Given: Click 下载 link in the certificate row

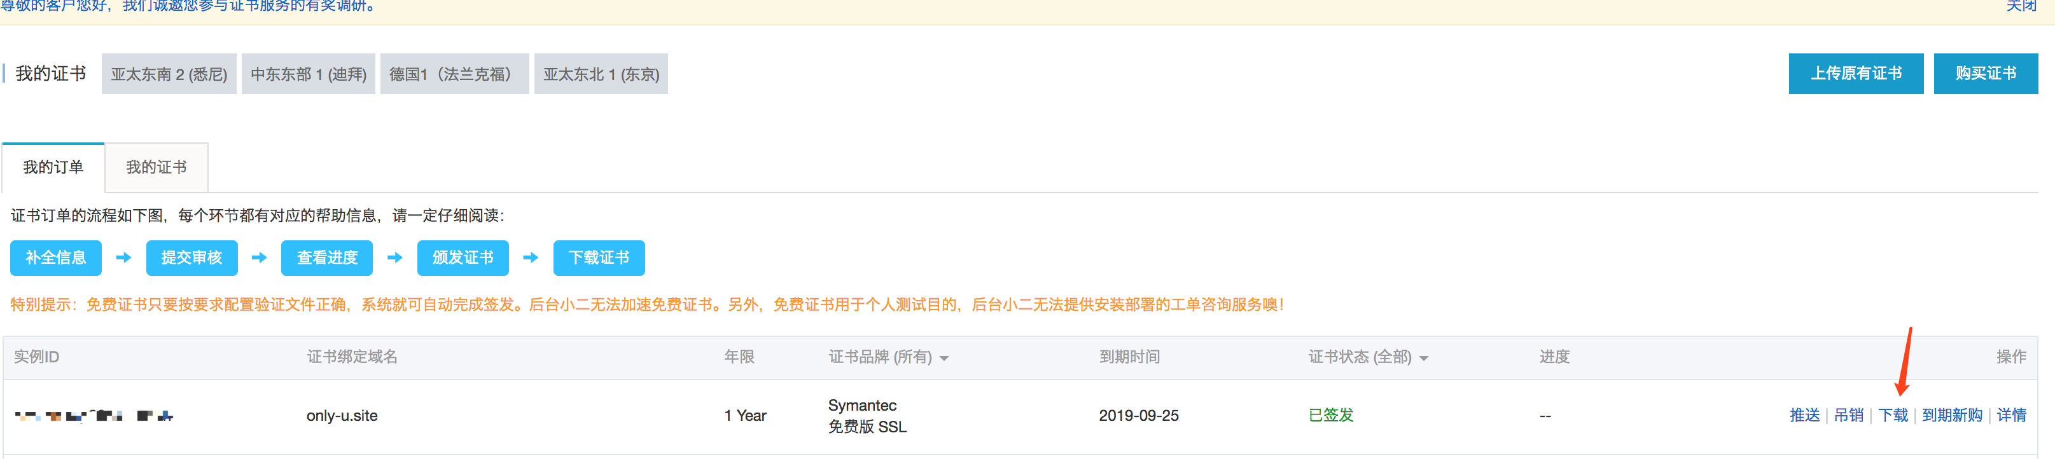Looking at the screenshot, I should pyautogui.click(x=1892, y=415).
